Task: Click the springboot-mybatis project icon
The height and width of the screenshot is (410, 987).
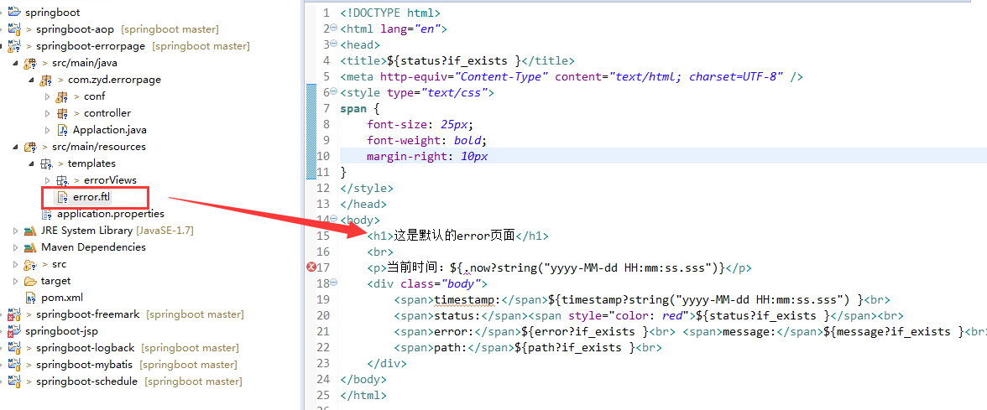Action: coord(13,364)
